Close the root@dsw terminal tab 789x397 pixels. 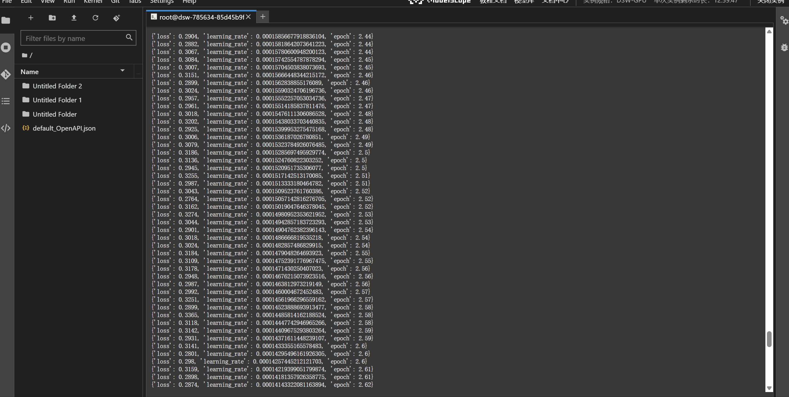249,17
